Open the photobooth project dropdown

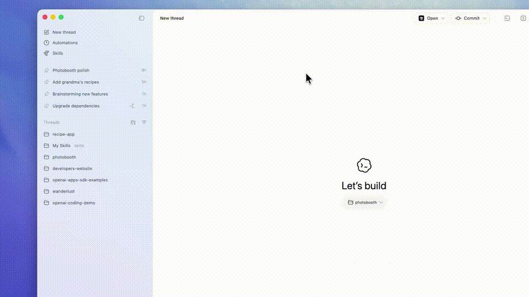coord(365,202)
